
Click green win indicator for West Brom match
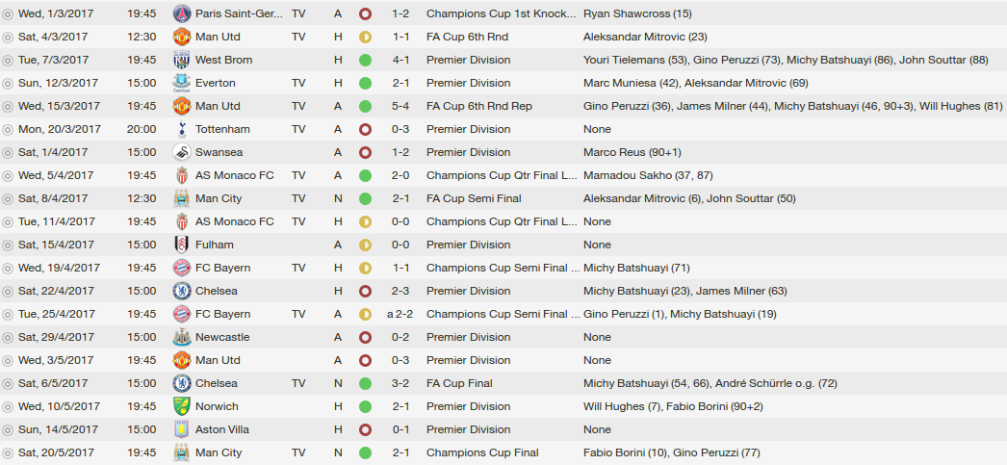tap(366, 60)
